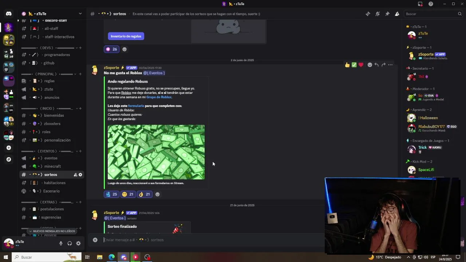Screen dimensions: 466x262
Task: Open pinned messages in header
Action: pyautogui.click(x=387, y=14)
